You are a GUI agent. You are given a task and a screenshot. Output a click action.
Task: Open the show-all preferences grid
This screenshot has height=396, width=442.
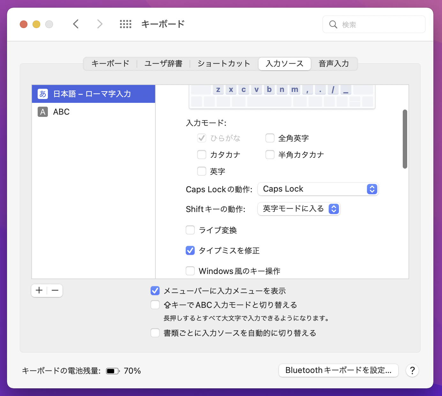(125, 24)
